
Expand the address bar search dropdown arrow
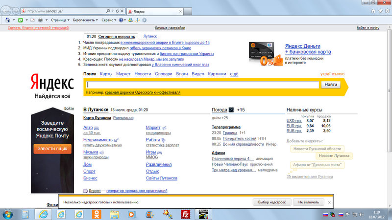[x=113, y=11]
